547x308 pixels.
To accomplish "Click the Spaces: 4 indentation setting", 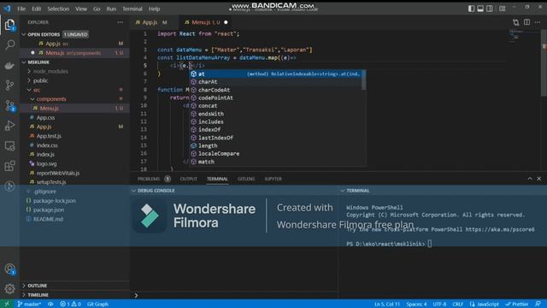I will click(416, 304).
